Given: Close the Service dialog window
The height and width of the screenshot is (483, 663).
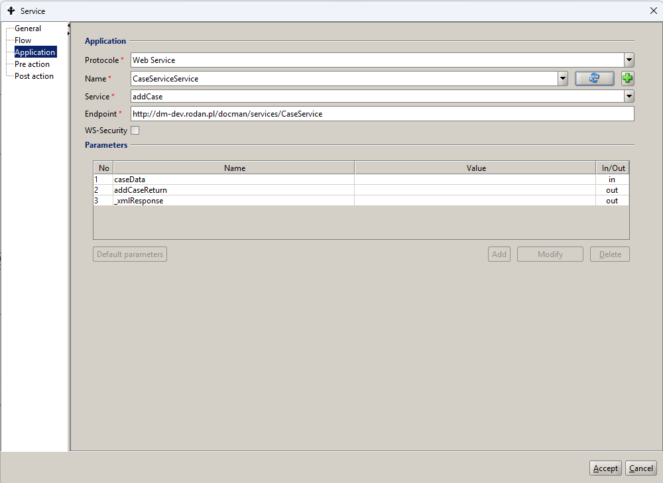Looking at the screenshot, I should [x=652, y=11].
